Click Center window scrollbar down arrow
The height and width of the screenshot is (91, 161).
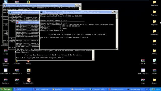coord(93,59)
